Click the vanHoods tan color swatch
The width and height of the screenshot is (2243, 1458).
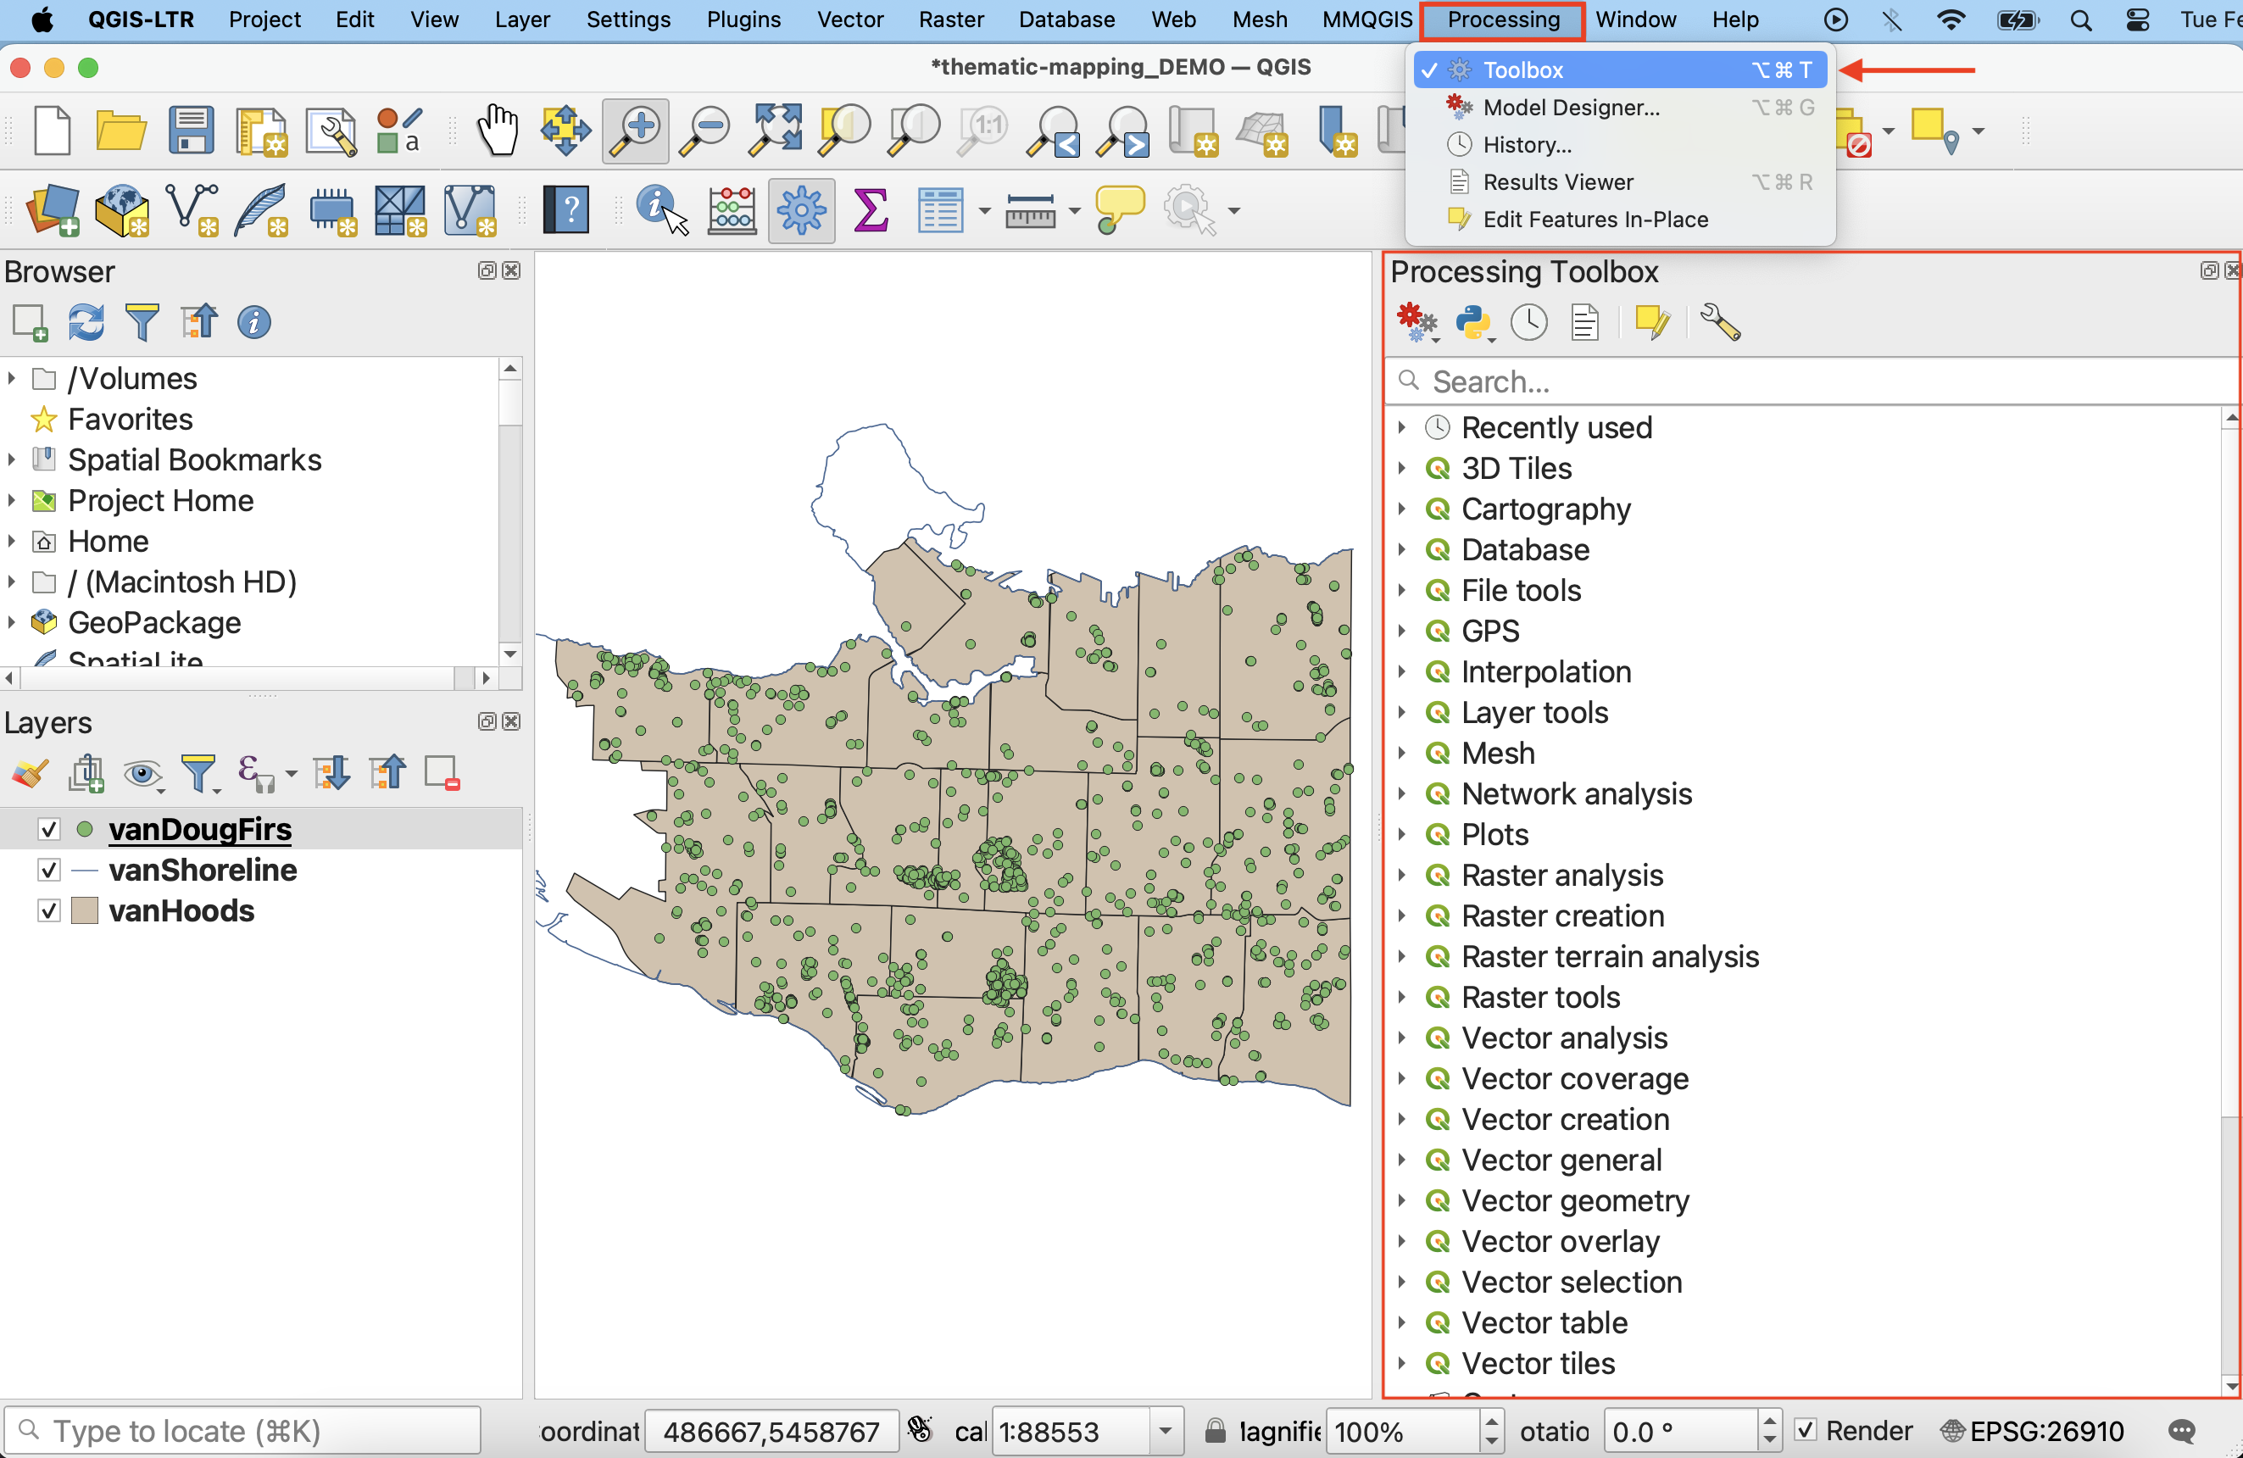85,910
